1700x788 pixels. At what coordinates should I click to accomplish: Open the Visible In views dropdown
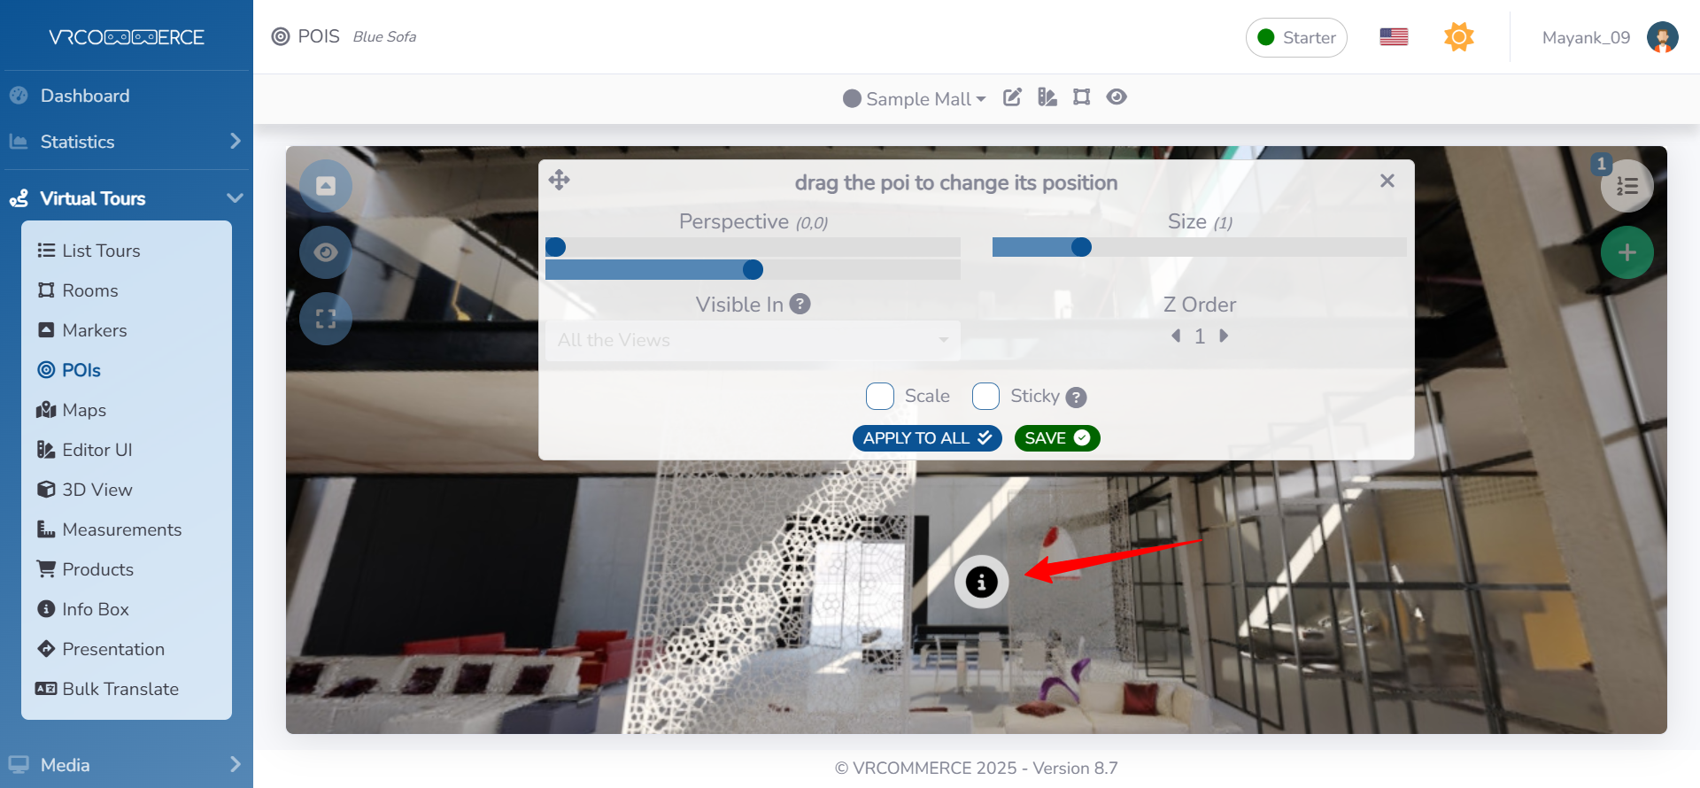(x=753, y=340)
